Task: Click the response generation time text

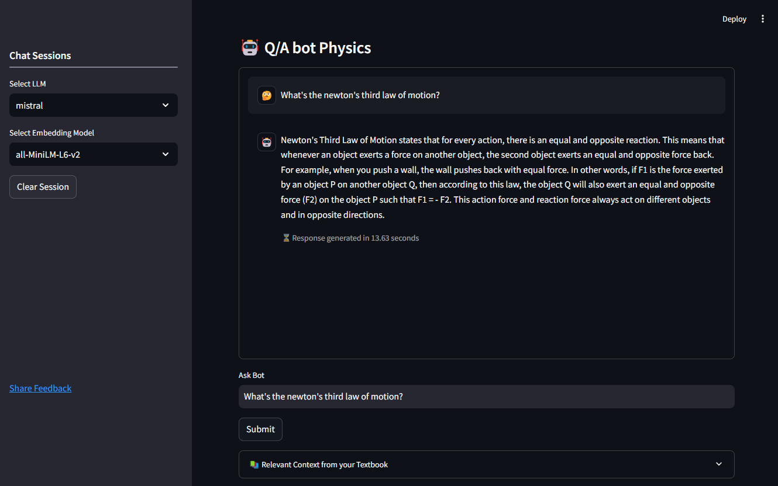Action: (x=356, y=238)
